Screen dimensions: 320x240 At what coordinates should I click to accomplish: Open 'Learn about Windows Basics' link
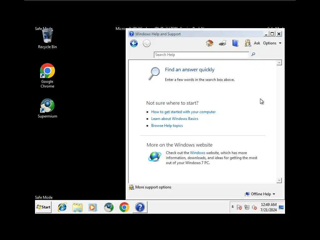click(175, 118)
